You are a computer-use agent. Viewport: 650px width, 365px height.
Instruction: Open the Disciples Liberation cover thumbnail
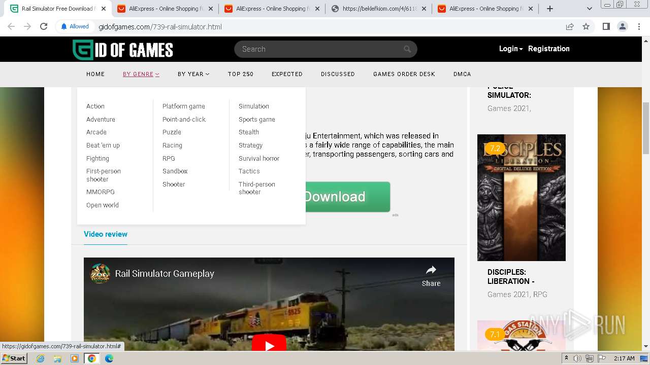tap(522, 198)
